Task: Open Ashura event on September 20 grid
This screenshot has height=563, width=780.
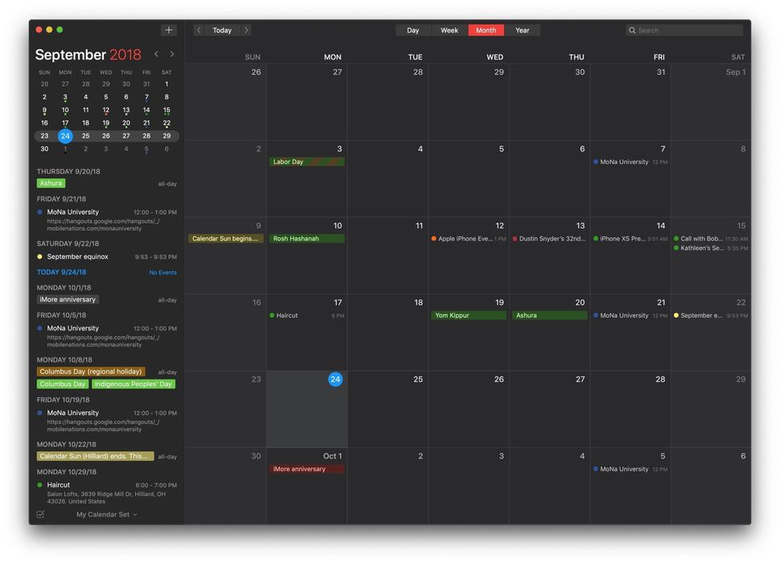Action: click(x=549, y=315)
